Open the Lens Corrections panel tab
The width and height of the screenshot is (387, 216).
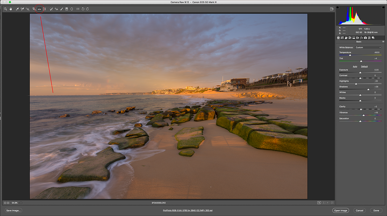[358, 38]
